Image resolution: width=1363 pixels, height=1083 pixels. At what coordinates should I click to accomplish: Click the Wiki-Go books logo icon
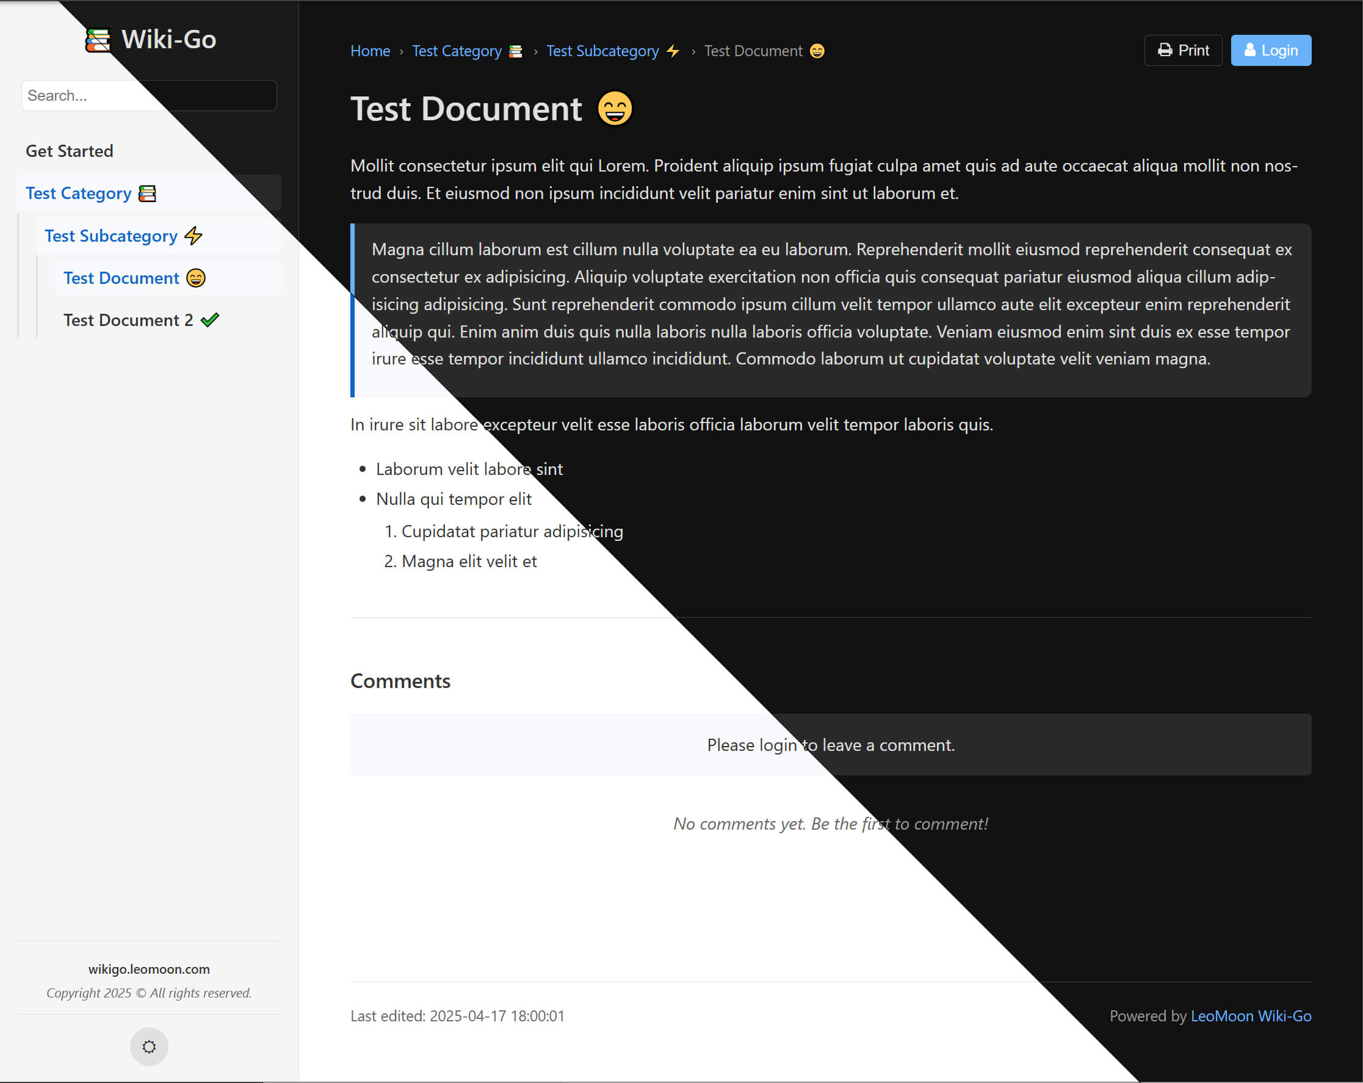[x=98, y=40]
